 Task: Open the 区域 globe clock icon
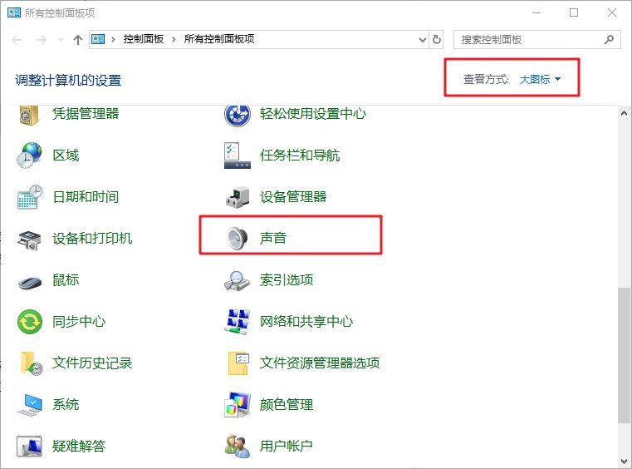coord(29,156)
